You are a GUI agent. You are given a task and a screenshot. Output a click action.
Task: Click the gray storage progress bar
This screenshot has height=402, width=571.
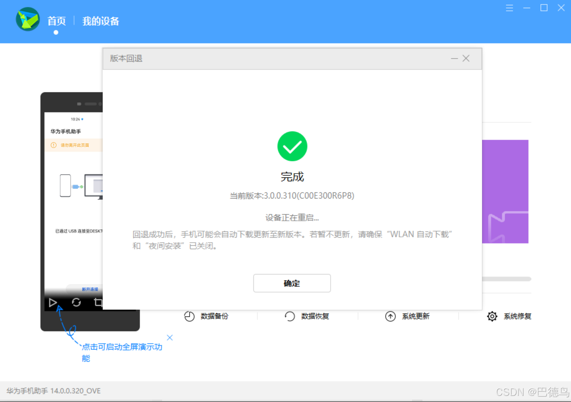(506, 279)
